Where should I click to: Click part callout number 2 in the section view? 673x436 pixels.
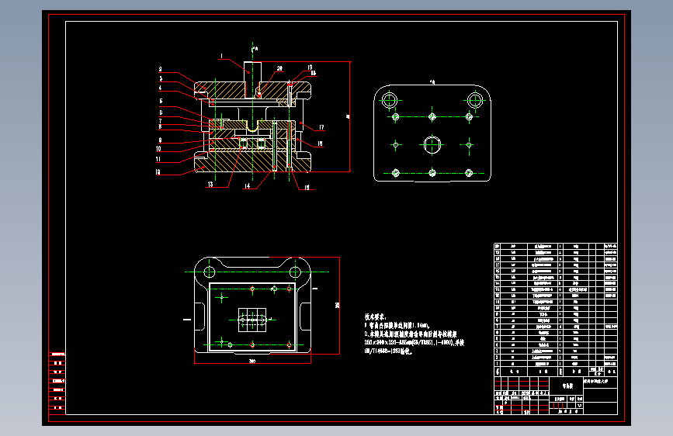click(x=160, y=69)
